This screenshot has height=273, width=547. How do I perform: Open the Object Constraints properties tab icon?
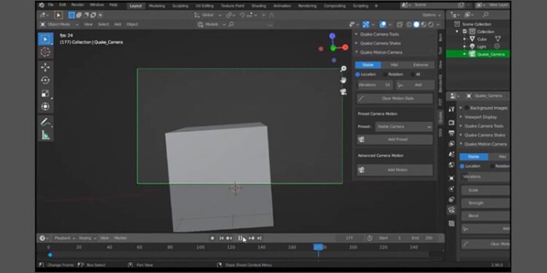[x=451, y=199]
